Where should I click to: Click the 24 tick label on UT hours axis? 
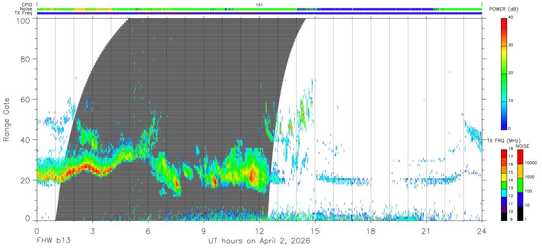click(482, 231)
